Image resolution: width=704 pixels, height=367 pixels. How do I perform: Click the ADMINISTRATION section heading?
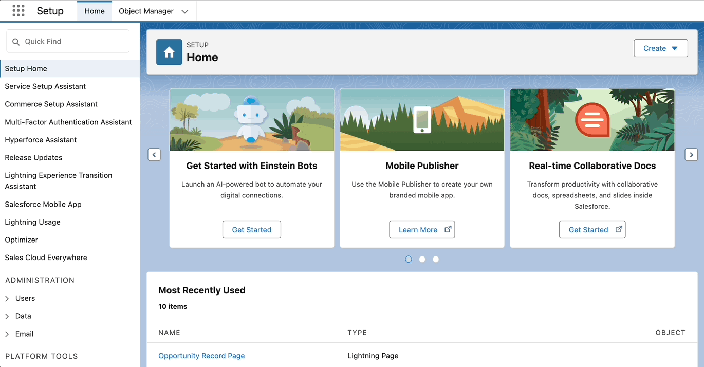[x=40, y=280]
